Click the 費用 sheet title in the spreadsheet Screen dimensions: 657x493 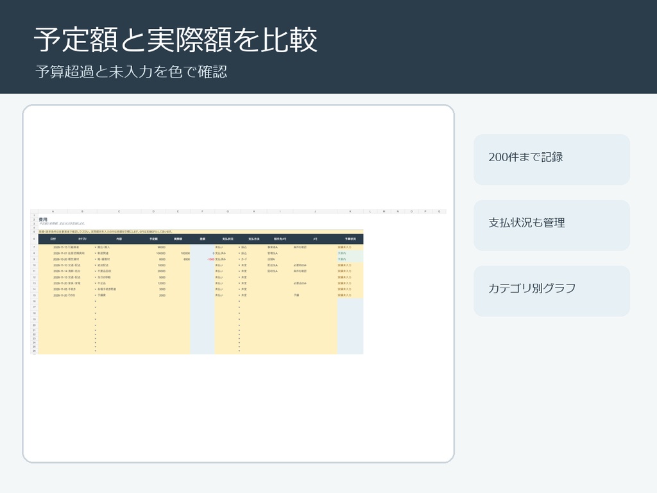coord(43,220)
